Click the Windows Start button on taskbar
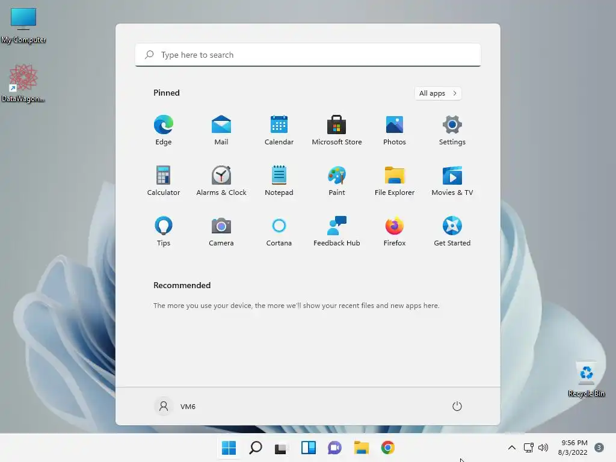 click(x=229, y=448)
